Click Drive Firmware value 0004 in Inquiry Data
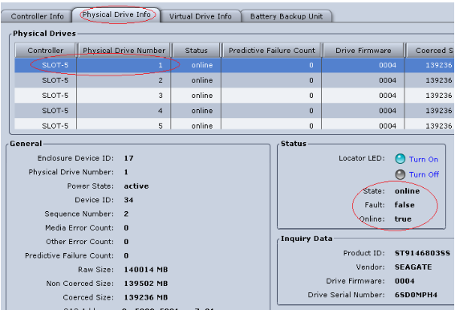The width and height of the screenshot is (455, 310). point(404,281)
